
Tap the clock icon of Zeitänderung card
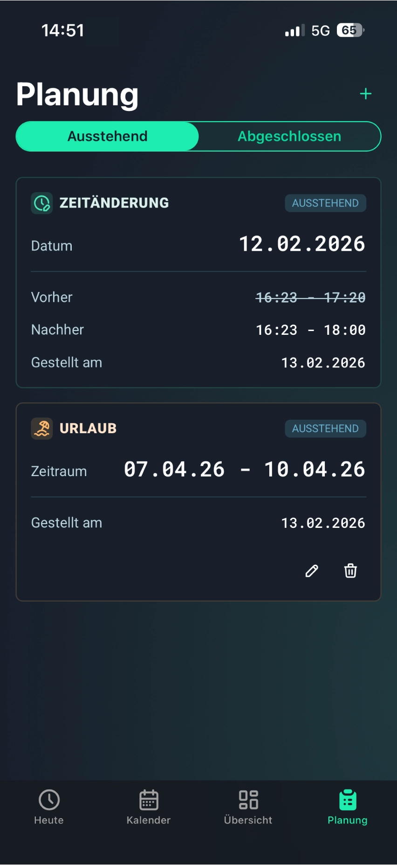42,203
